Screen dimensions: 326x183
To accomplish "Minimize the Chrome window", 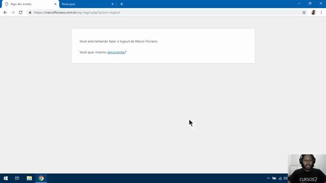I will point(299,4).
